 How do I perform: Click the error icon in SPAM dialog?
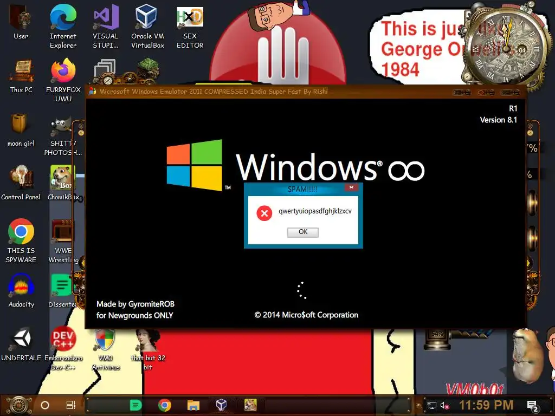264,213
